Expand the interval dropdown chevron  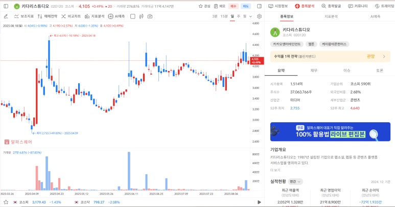[x=250, y=16]
